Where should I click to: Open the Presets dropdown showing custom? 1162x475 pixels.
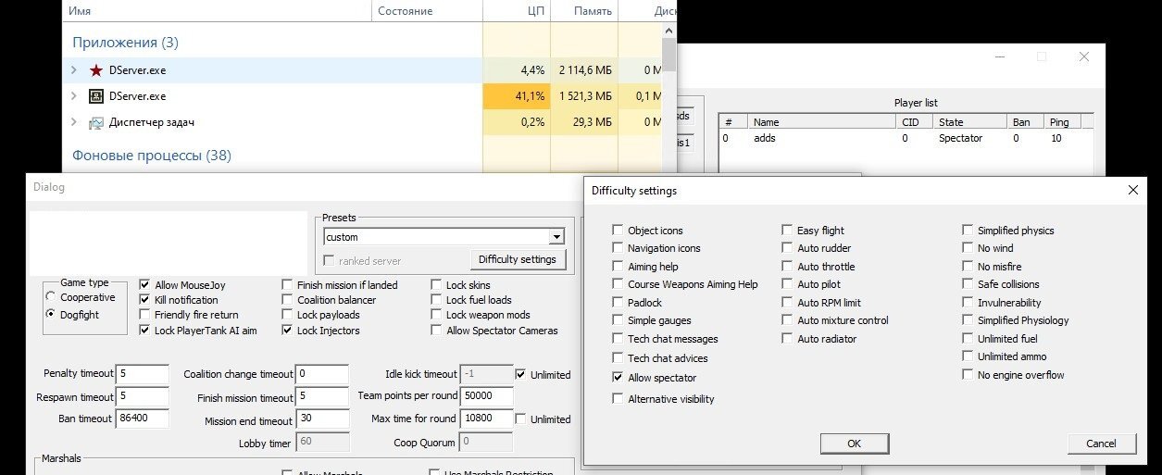click(x=556, y=237)
